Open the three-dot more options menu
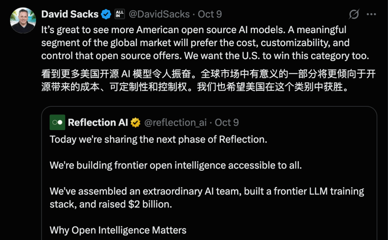 [x=371, y=14]
